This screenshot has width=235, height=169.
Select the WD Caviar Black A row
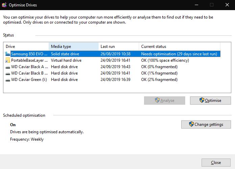pos(112,67)
